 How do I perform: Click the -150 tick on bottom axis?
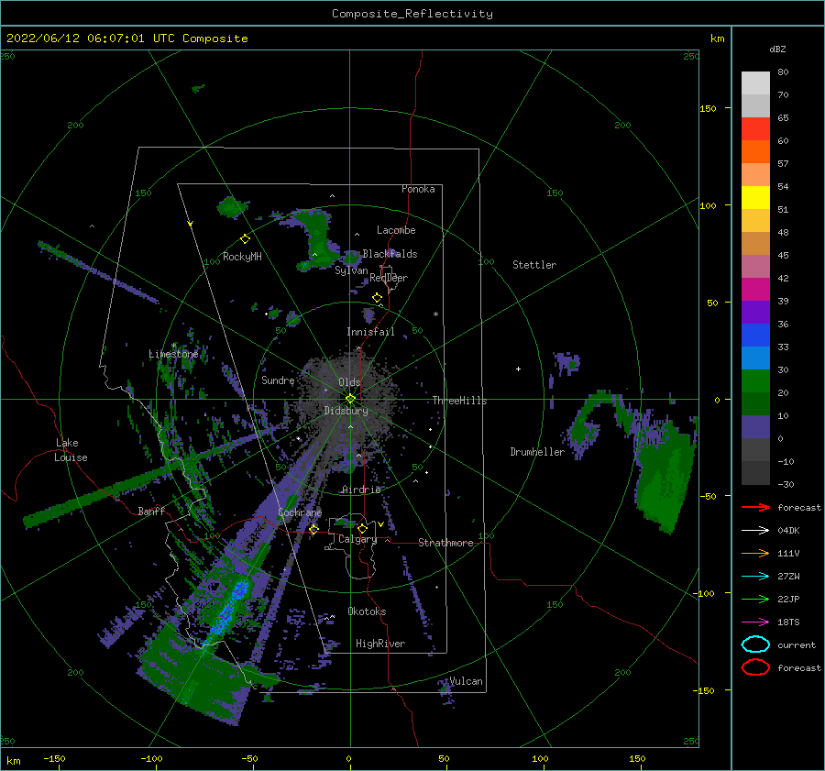tap(54, 758)
